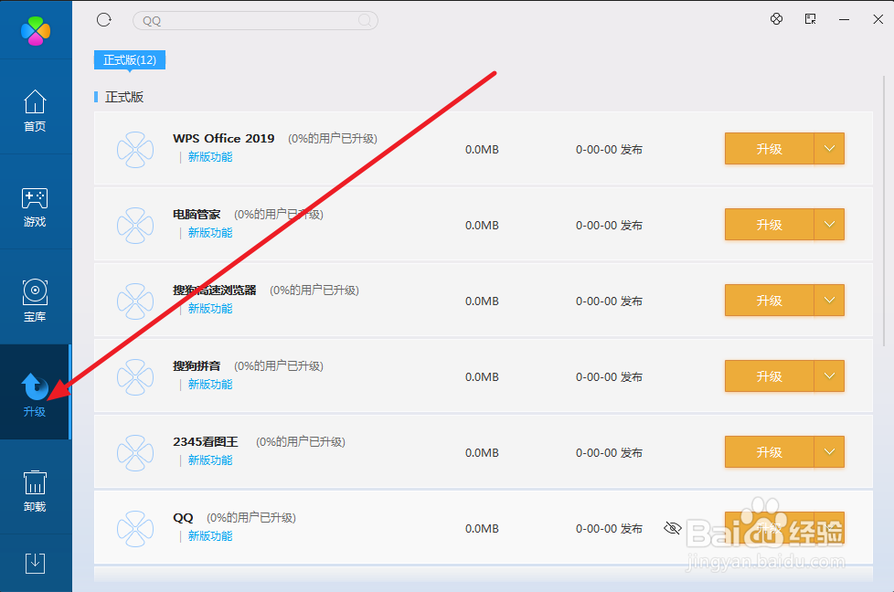Upgrade 搜狗拼音

point(769,376)
